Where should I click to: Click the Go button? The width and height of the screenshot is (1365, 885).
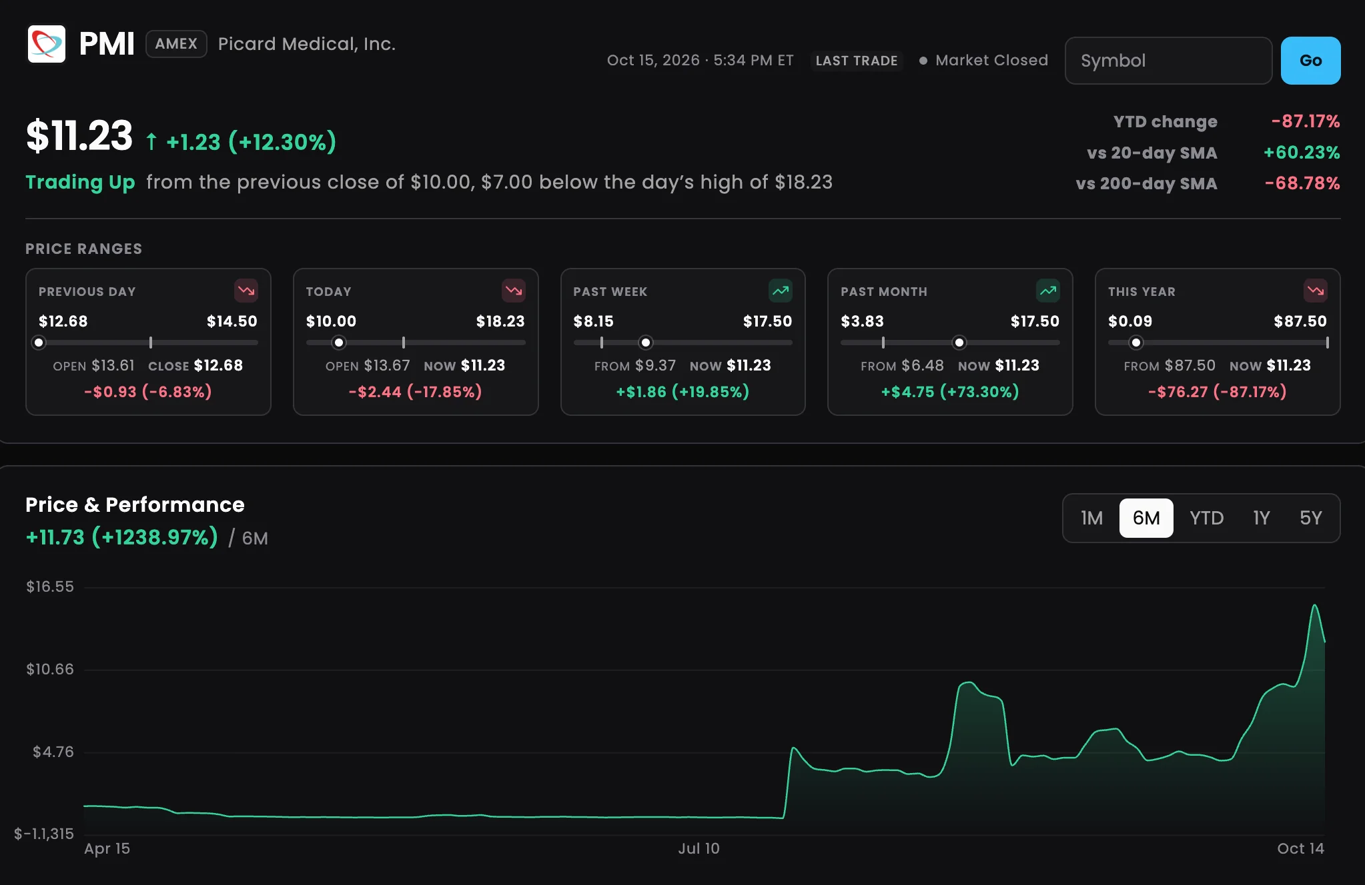(1310, 61)
